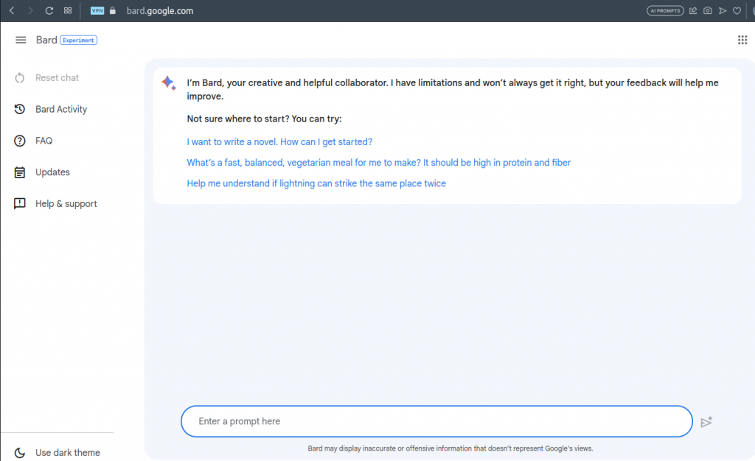Bookmark the page with the heart icon

point(737,10)
